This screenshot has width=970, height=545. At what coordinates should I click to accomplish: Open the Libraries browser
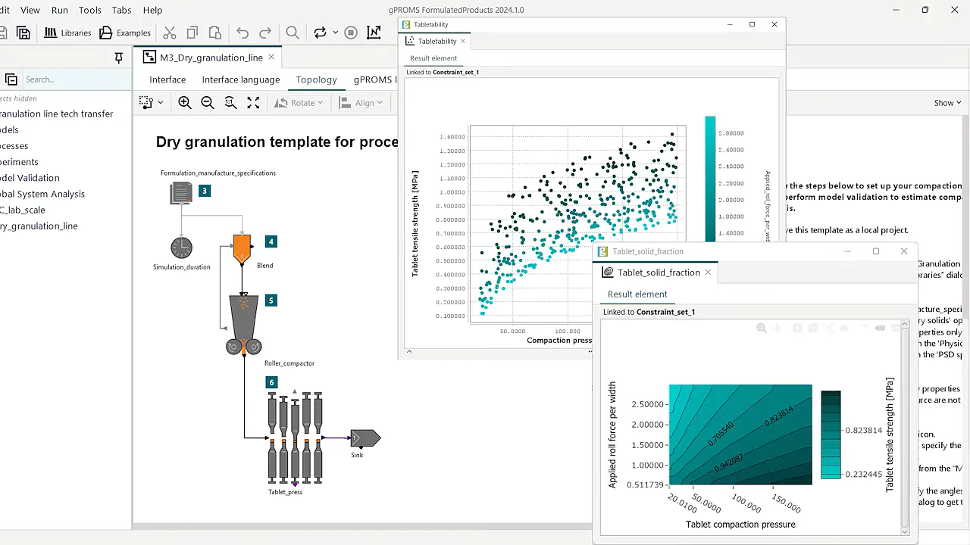[67, 33]
